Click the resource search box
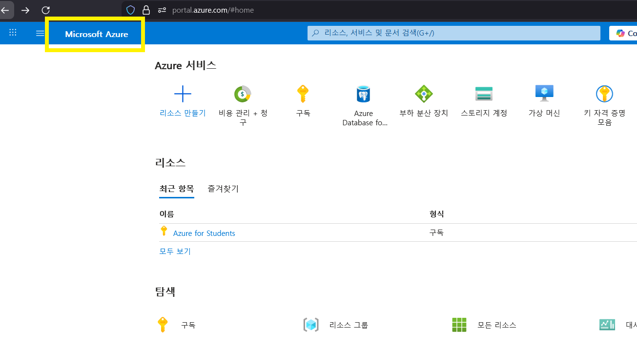Viewport: 637px width, 349px height. 454,33
